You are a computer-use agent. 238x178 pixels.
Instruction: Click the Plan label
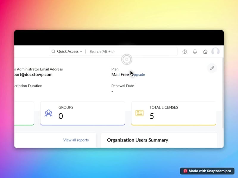click(x=115, y=69)
